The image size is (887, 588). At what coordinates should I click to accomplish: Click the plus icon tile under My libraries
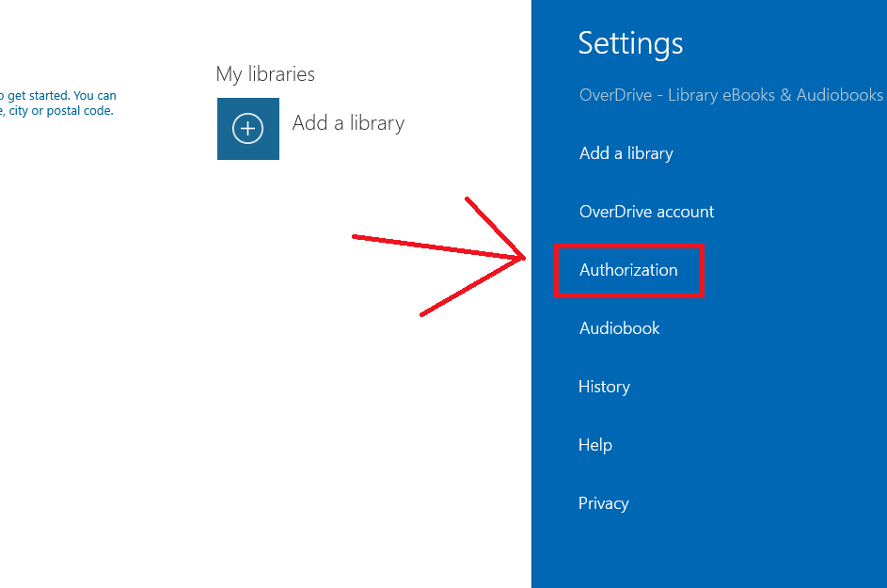coord(247,129)
